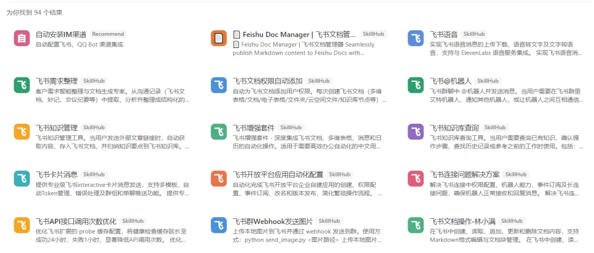Screen dimensions: 594x253
Task: Click the description starting 自动为飞书文档添加用户权限
Action: click(310, 96)
